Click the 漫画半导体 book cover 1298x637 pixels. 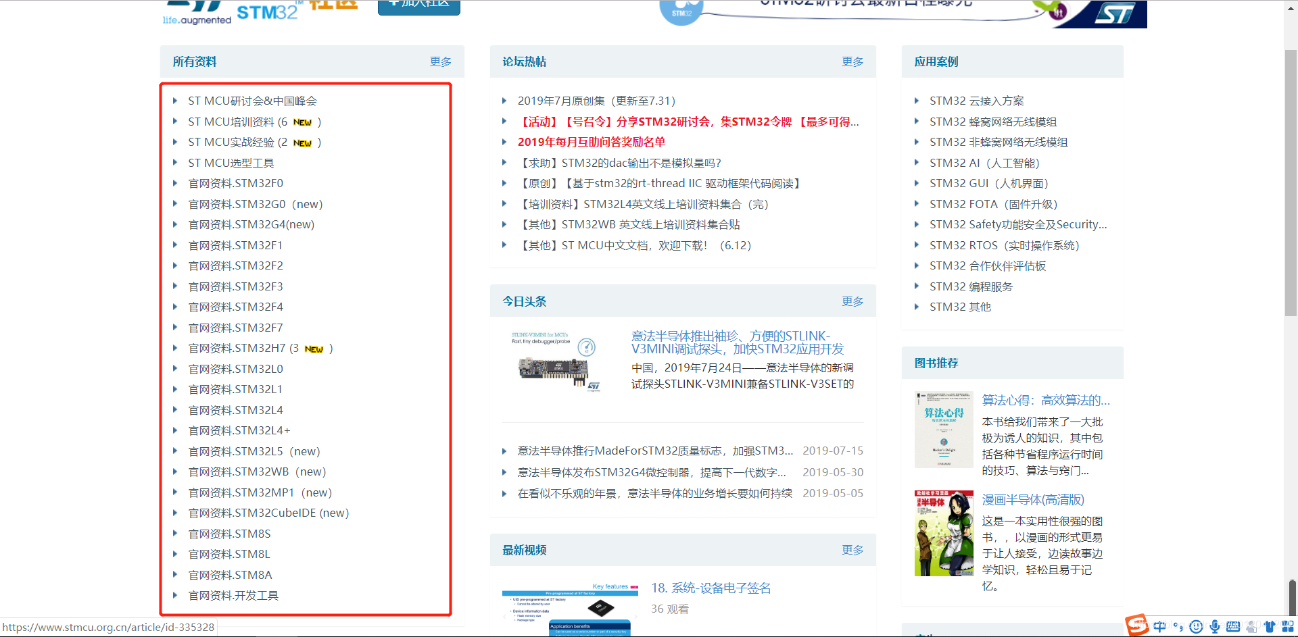coord(944,533)
